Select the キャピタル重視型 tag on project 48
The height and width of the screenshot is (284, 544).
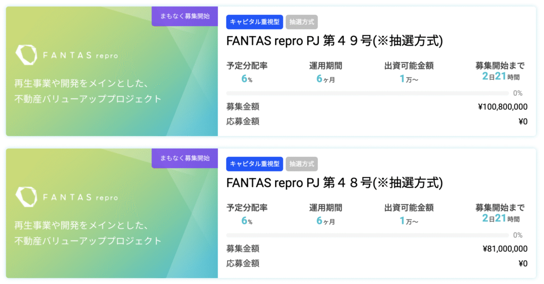click(254, 164)
